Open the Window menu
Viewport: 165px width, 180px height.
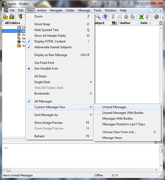[x=111, y=10]
